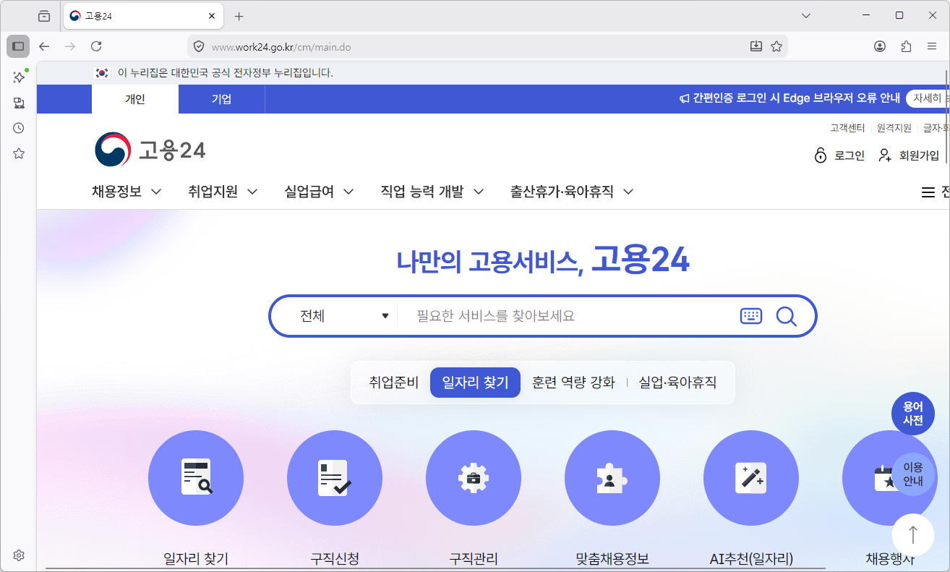The width and height of the screenshot is (950, 572).
Task: Open the list all tabs chevron
Action: (807, 15)
